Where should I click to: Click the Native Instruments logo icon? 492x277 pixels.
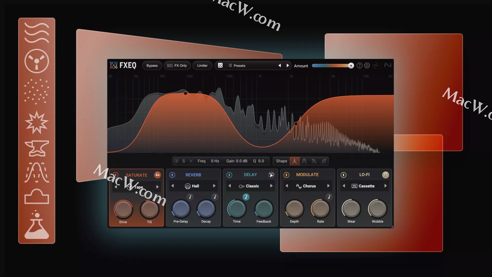388,65
